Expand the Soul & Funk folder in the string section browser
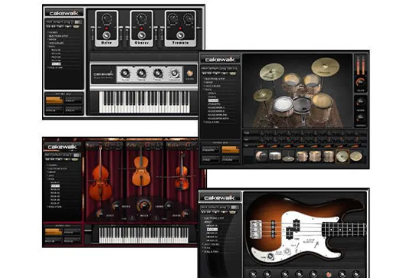 pos(54,207)
